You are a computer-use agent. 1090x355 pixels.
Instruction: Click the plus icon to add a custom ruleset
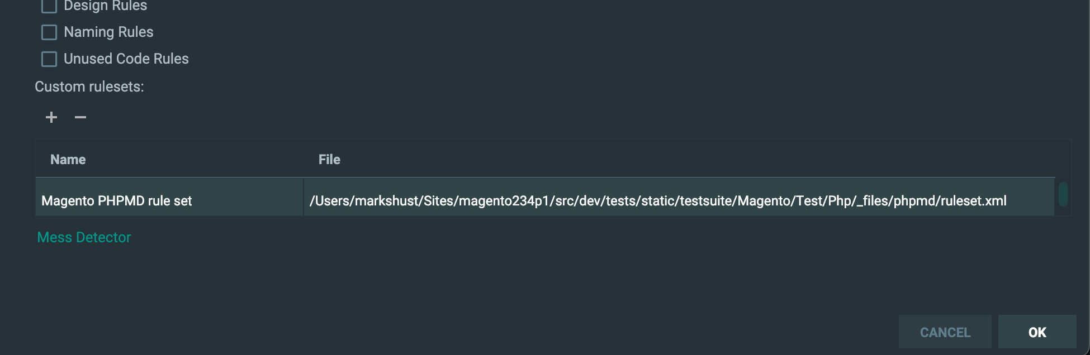[x=51, y=117]
